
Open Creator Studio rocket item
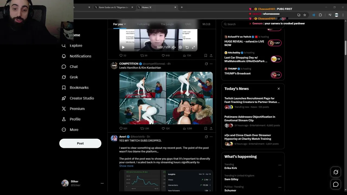pos(78,98)
